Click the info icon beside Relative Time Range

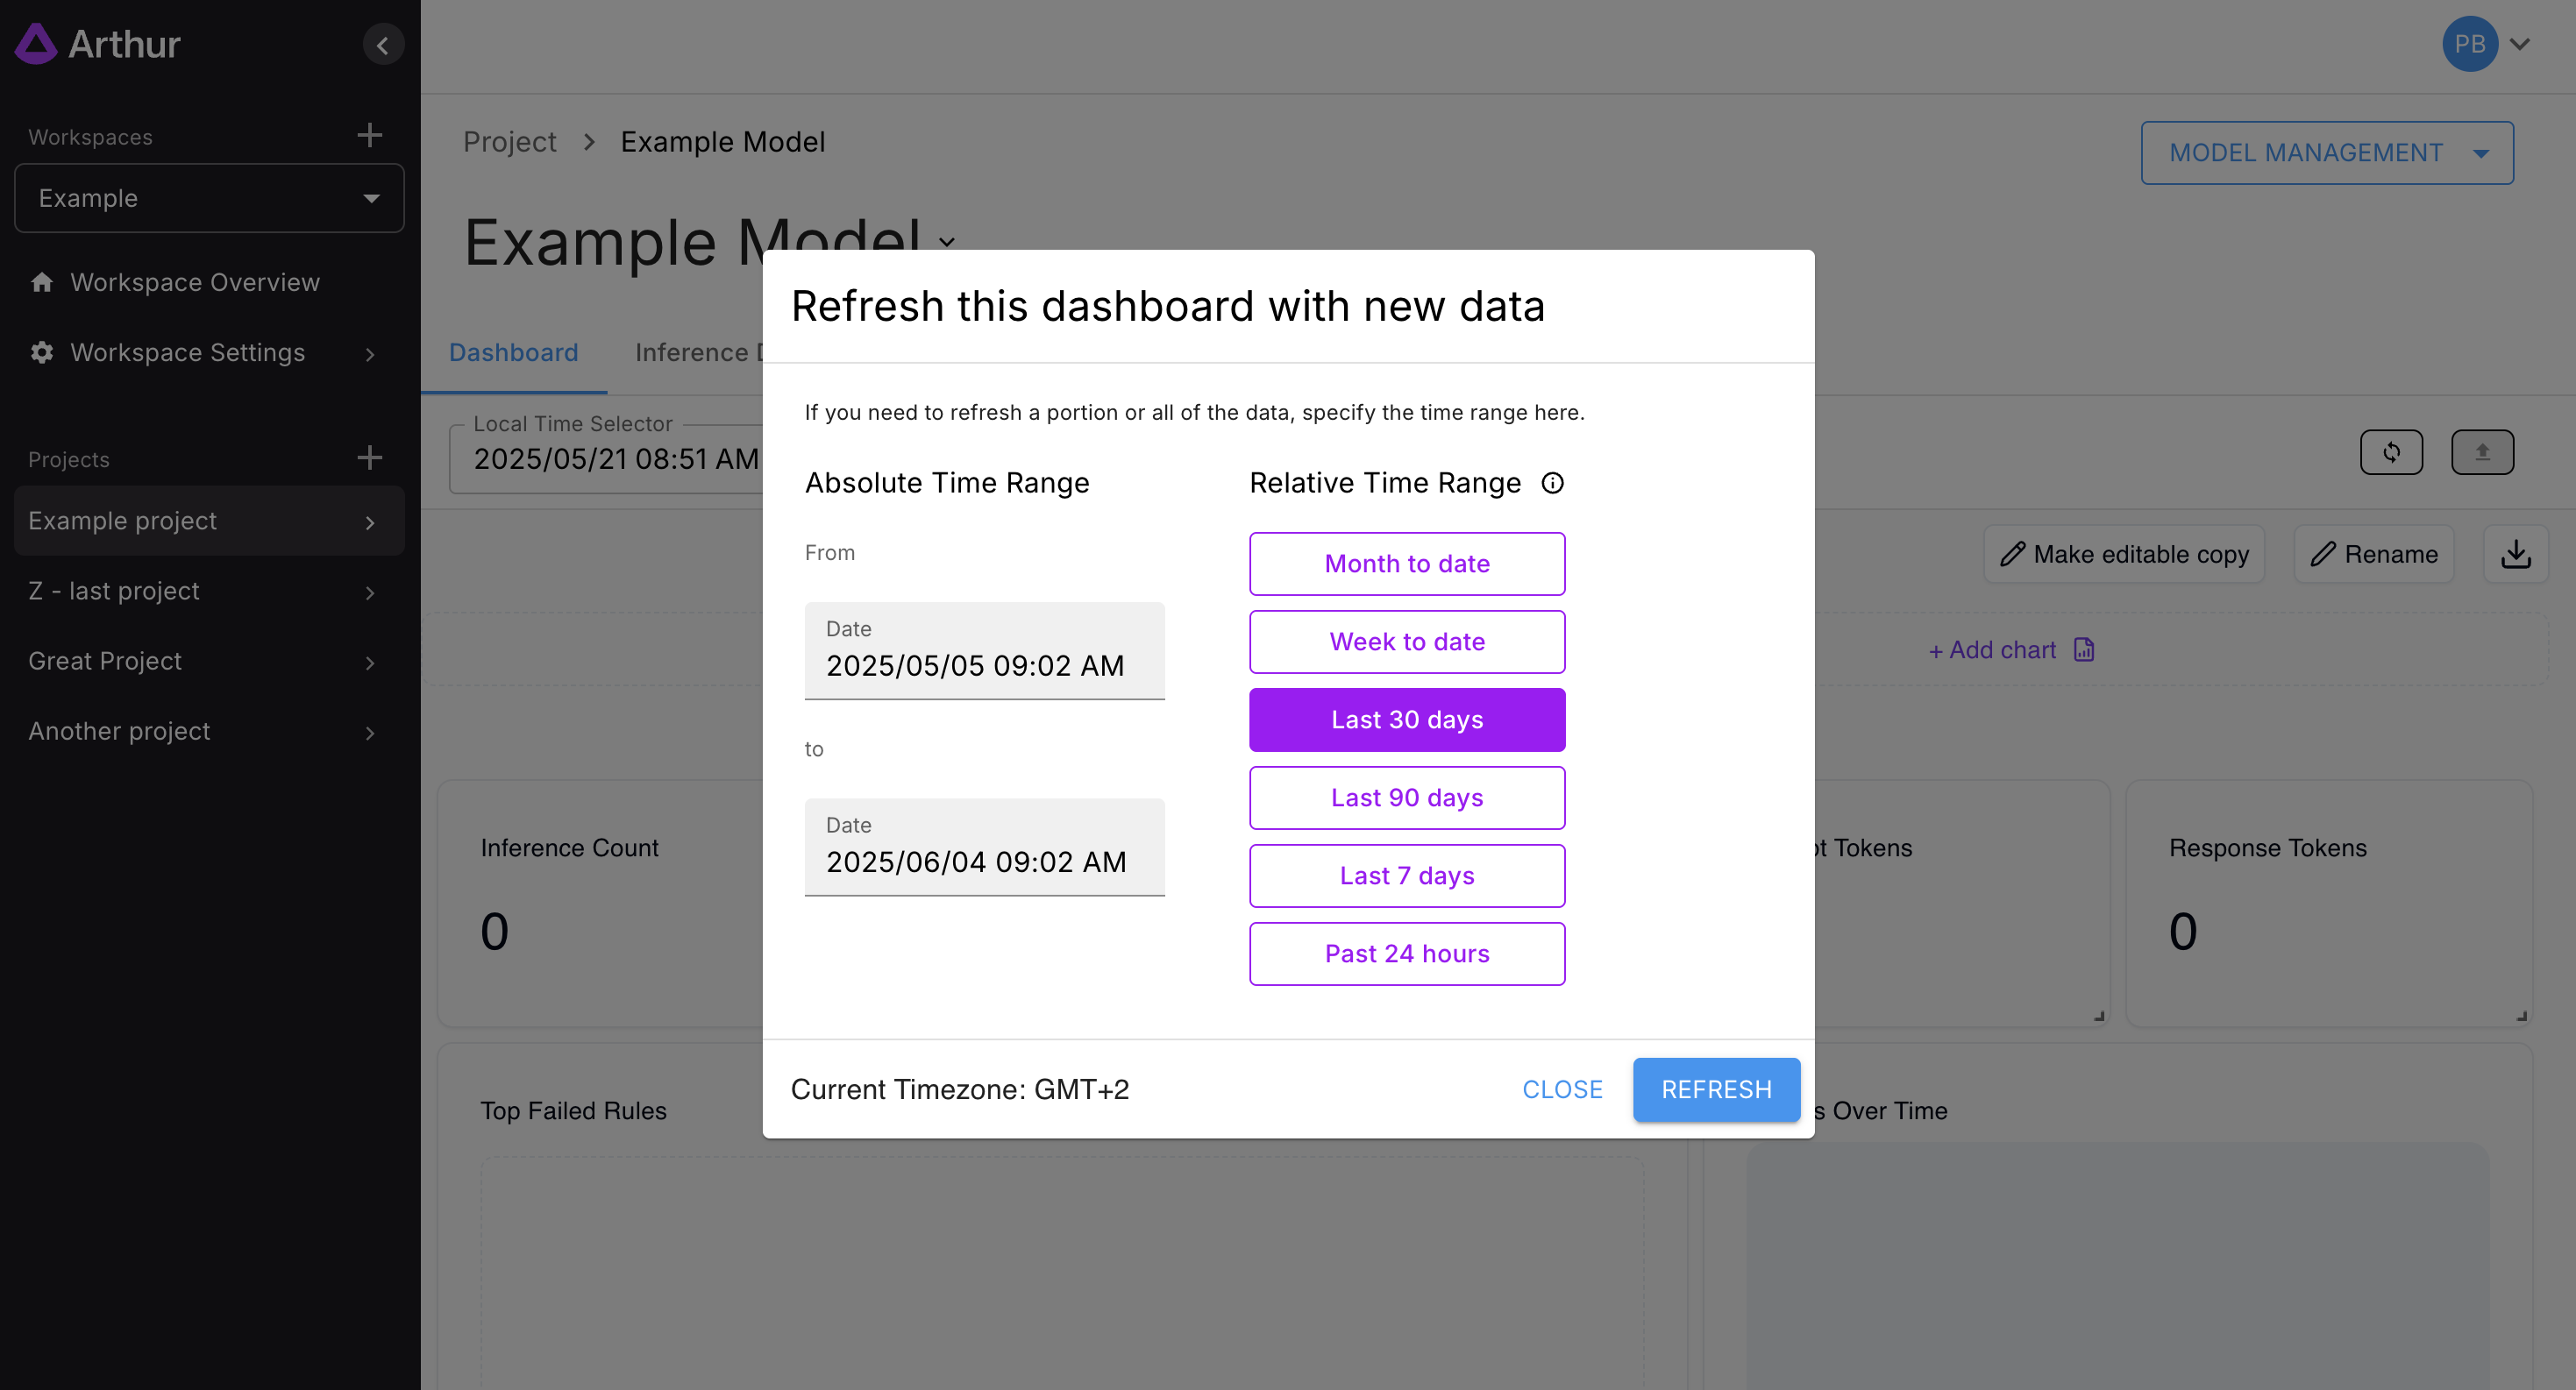click(x=1552, y=484)
